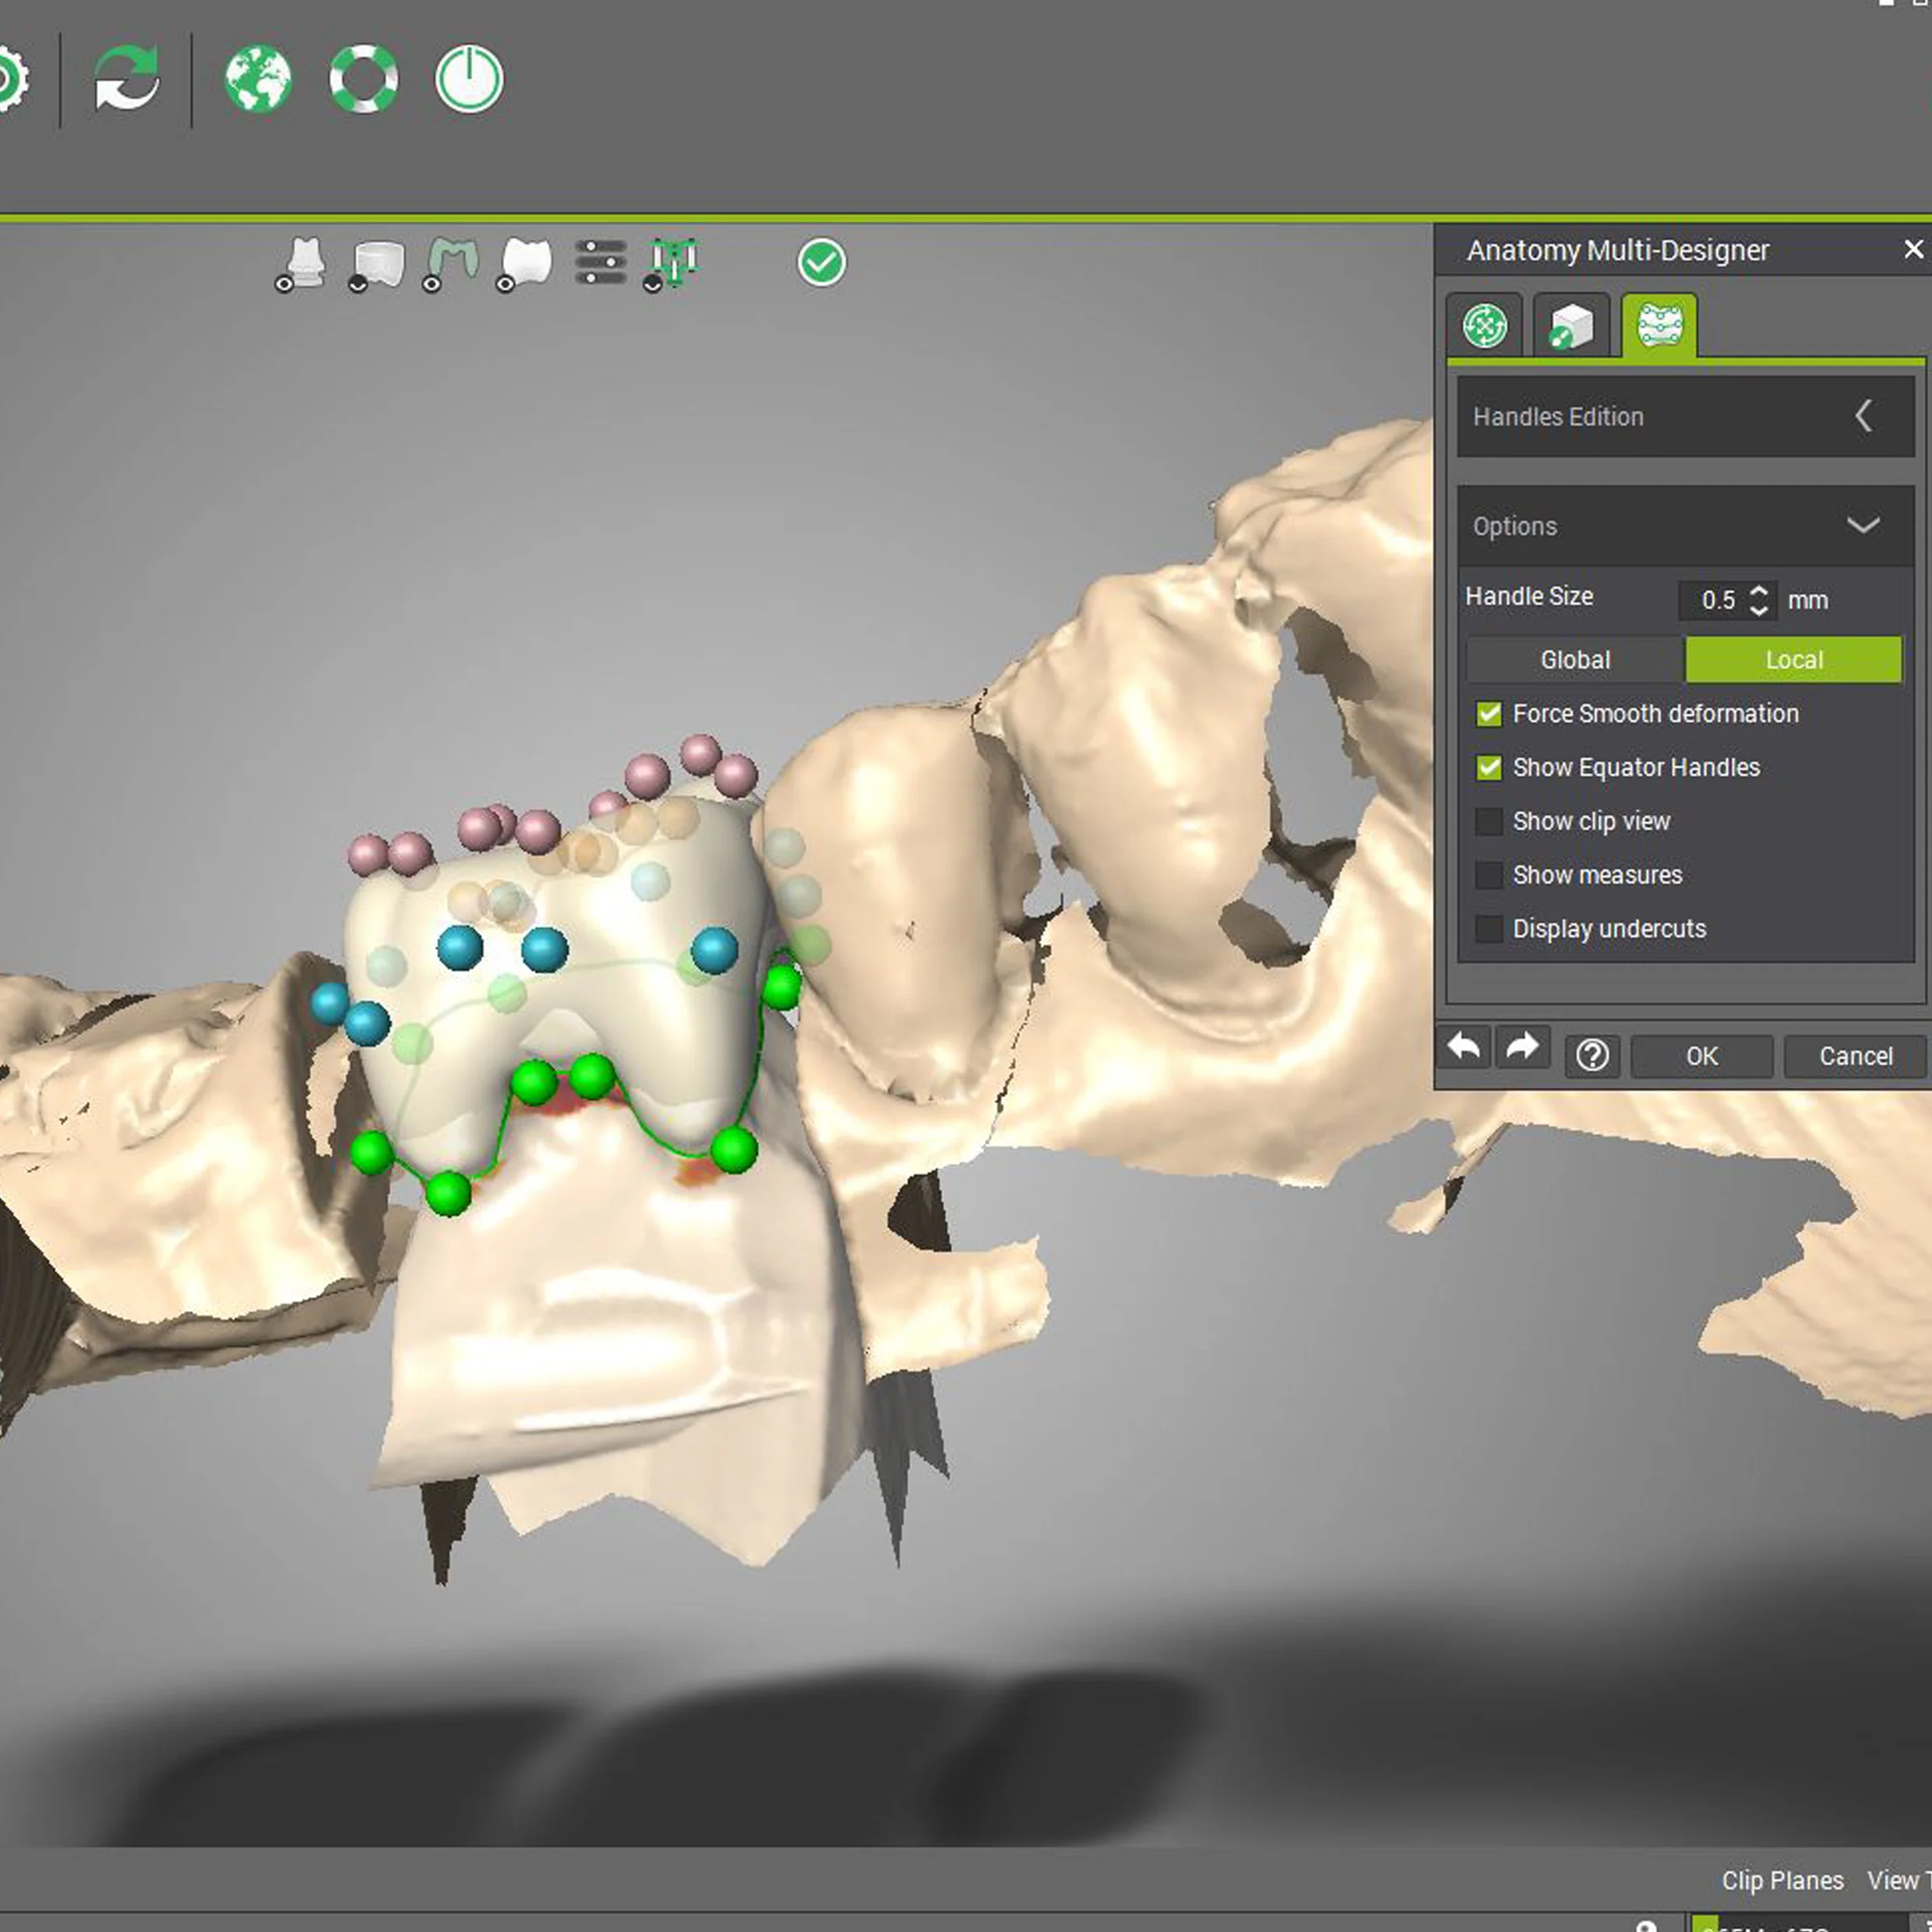This screenshot has width=1932, height=1932.
Task: Select the Global deformation mode
Action: [x=1575, y=660]
